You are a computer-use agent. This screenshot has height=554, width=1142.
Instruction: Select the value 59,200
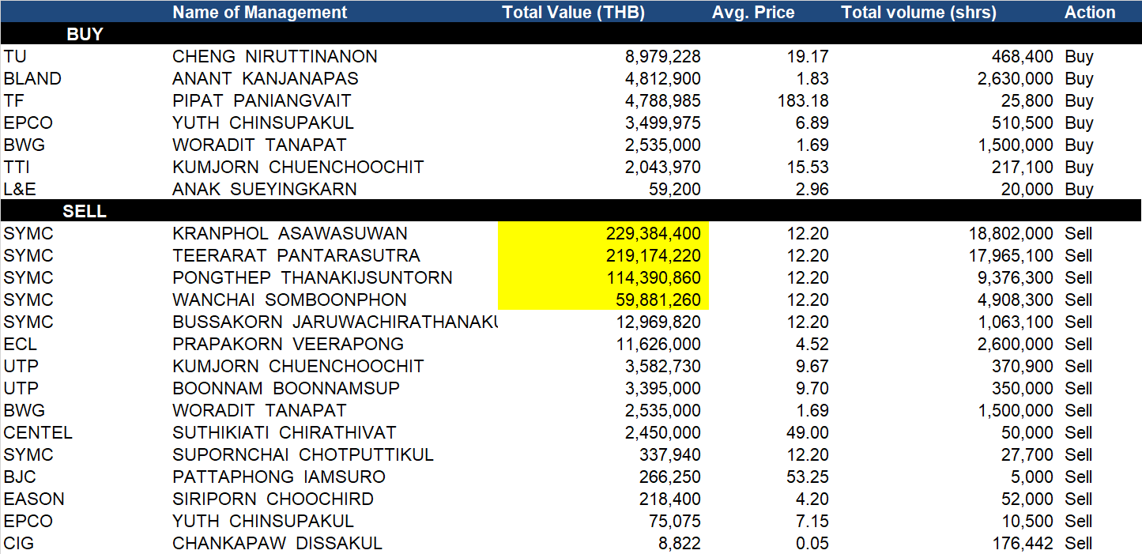(676, 189)
